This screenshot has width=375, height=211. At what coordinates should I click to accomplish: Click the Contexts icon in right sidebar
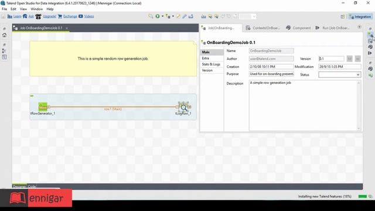(370, 41)
